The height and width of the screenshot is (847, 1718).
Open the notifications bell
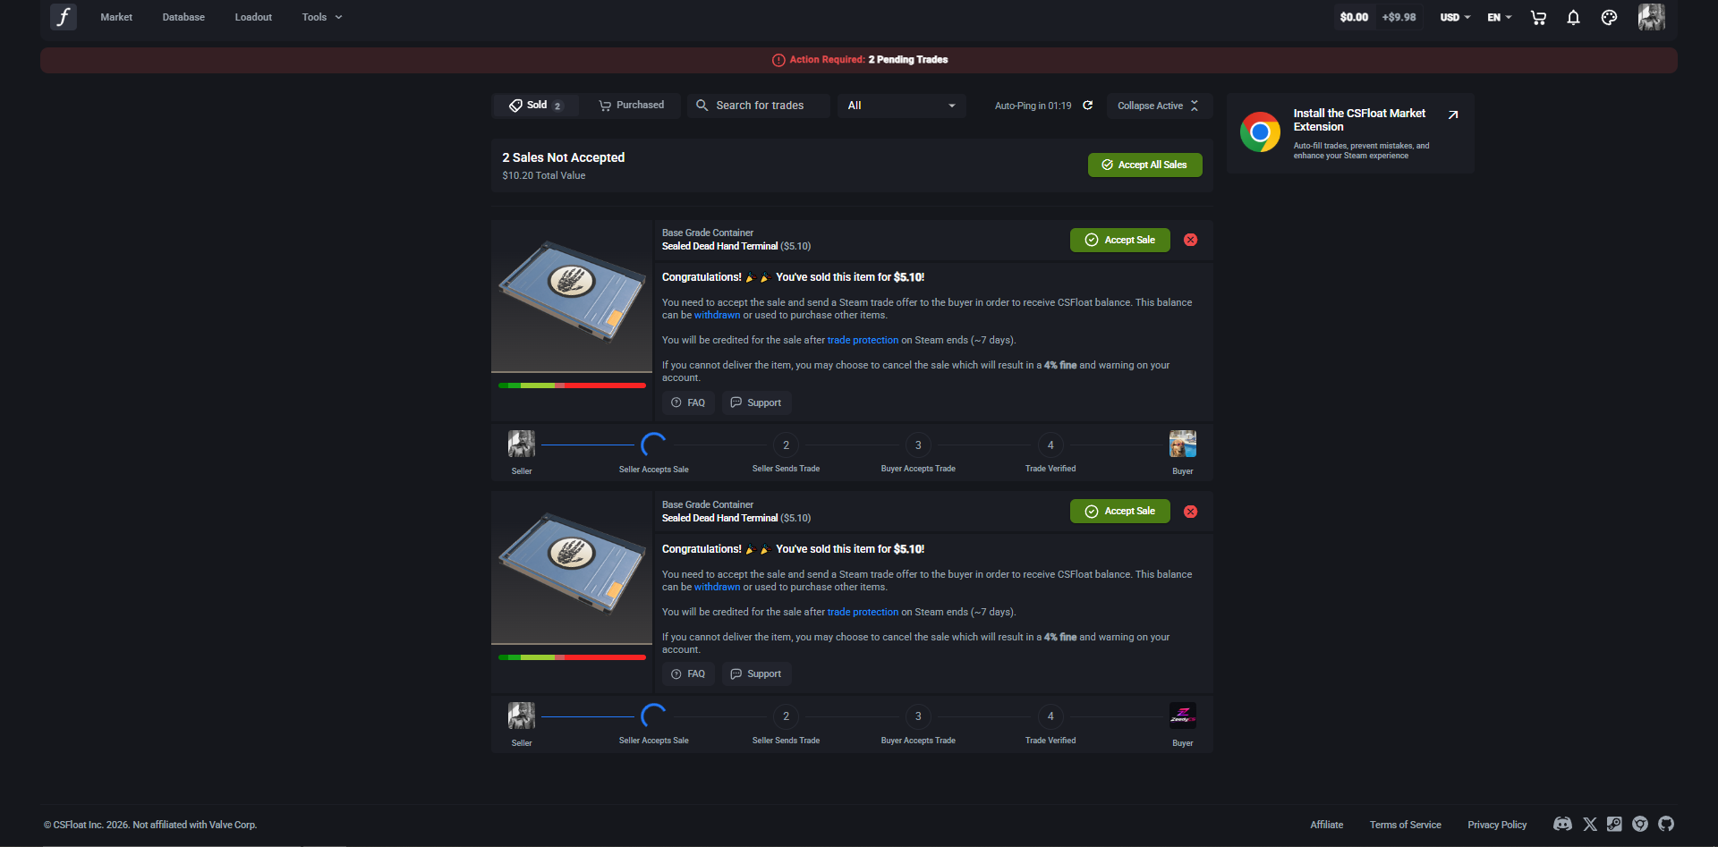1573,17
